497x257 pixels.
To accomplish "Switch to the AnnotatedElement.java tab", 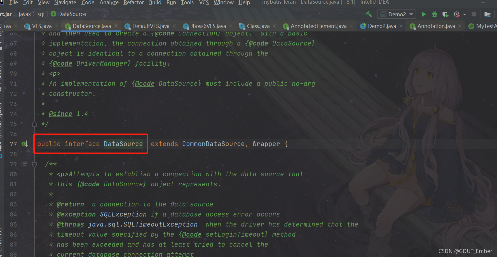I will (x=318, y=26).
